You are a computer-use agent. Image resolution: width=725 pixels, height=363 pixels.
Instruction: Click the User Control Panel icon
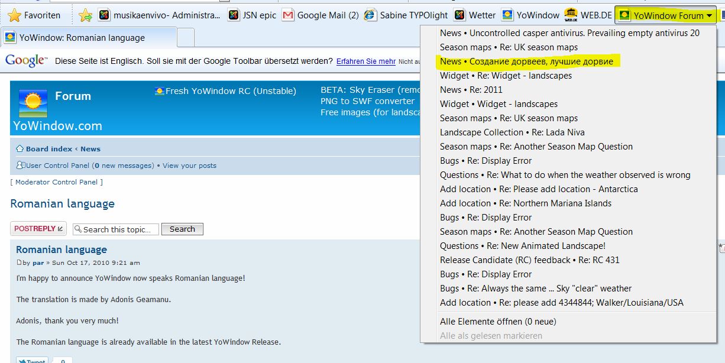21,166
